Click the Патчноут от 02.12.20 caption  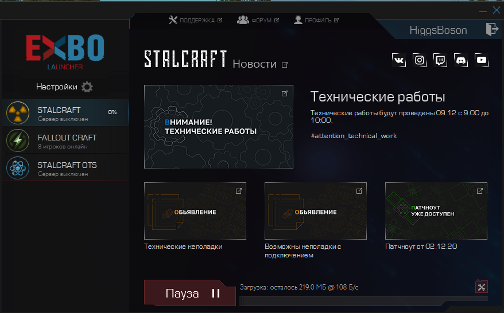[x=421, y=247]
